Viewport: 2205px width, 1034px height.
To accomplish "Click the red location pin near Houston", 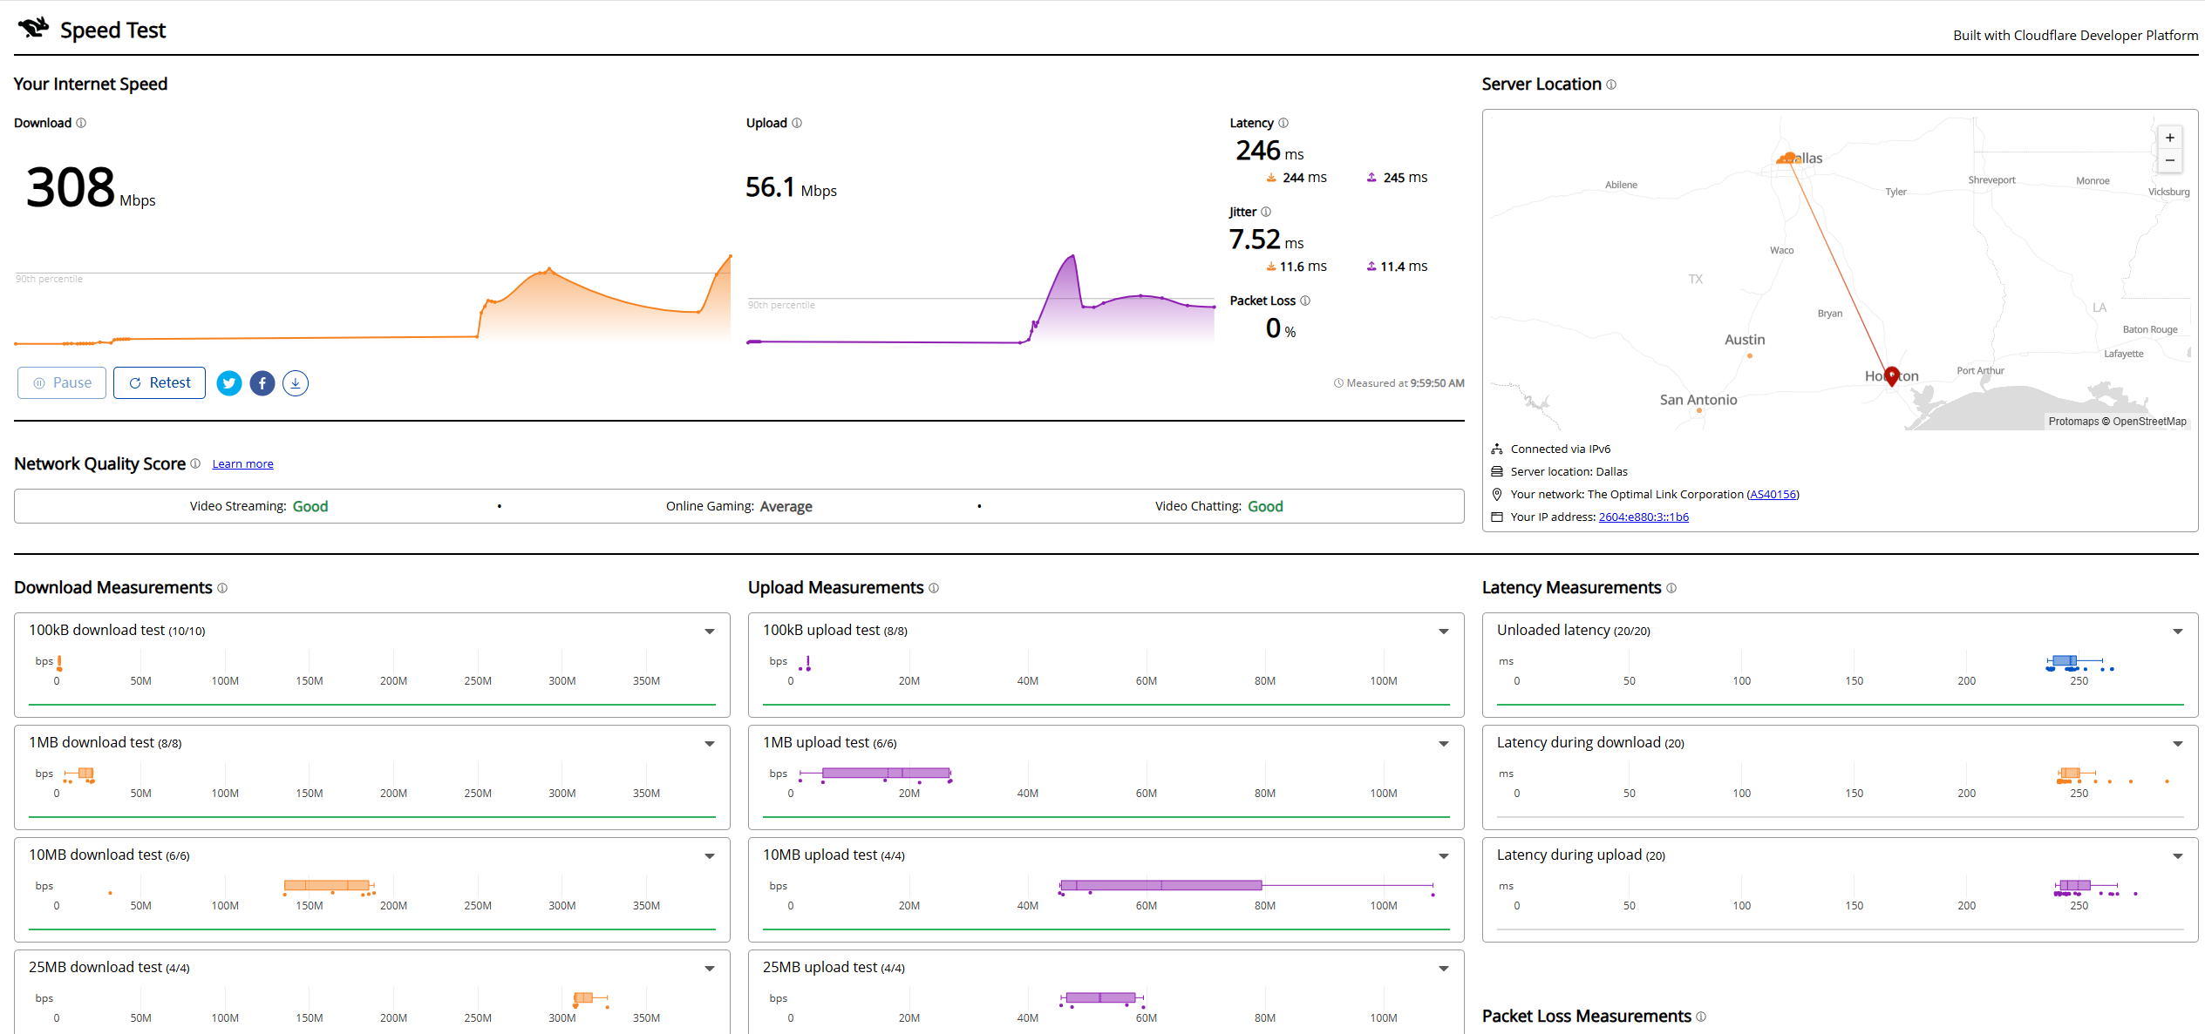I will [1891, 376].
